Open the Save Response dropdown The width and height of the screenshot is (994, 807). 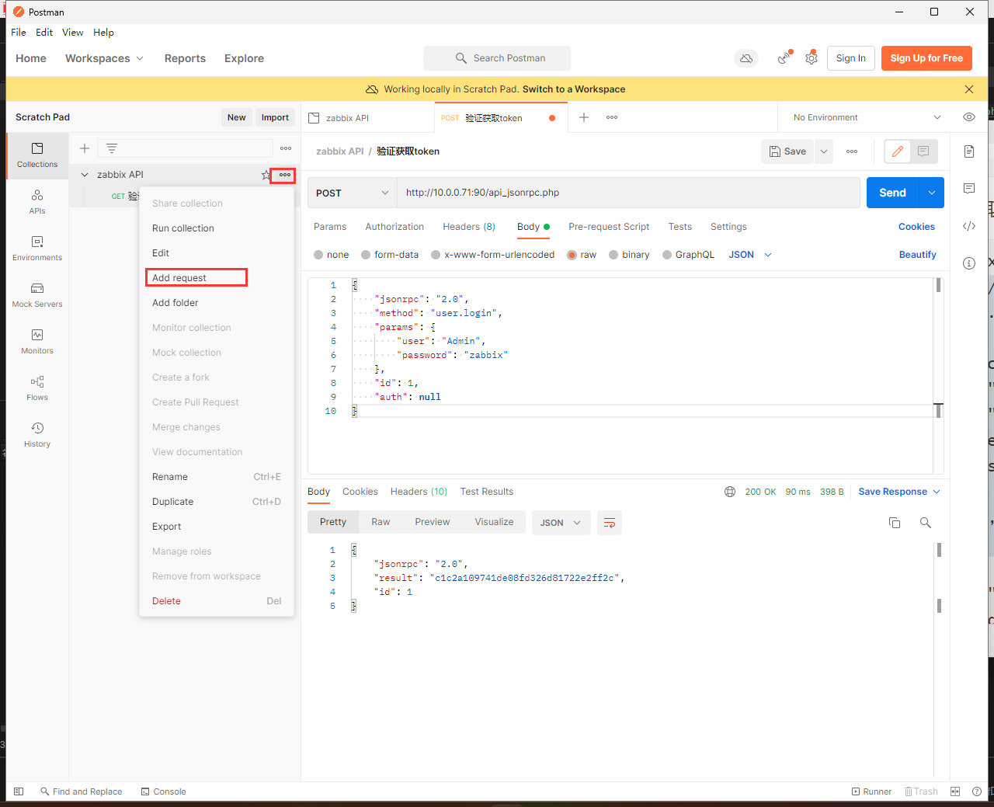[899, 492]
